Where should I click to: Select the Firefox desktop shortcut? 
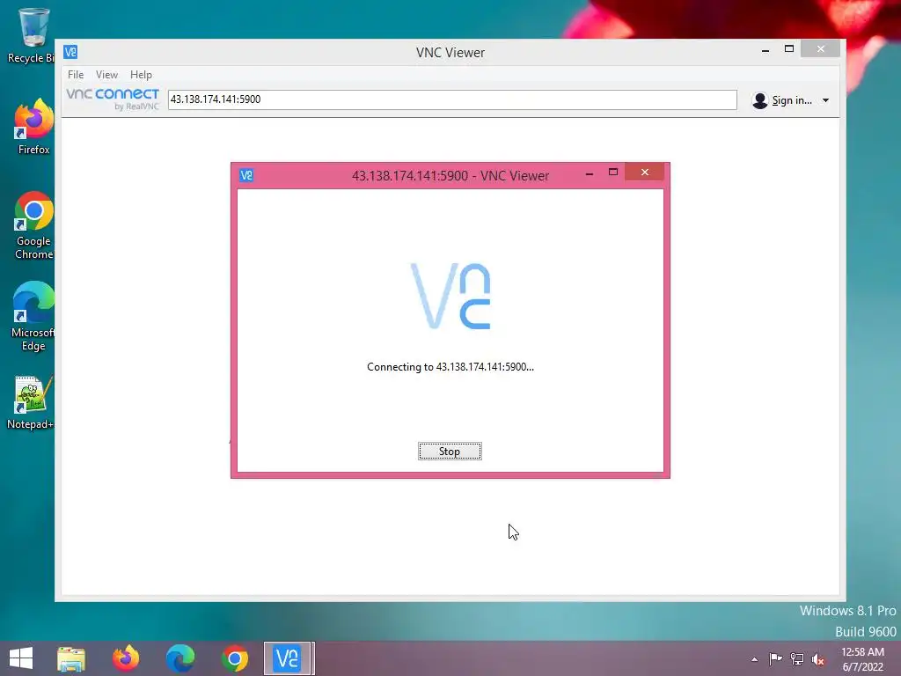coord(33,127)
